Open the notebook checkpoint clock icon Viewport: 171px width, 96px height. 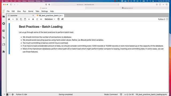click(59, 19)
